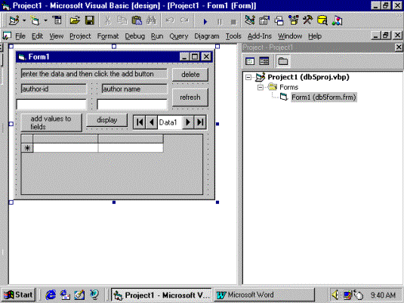Select Form1 (db5form.frm) in the project tree

pos(323,97)
